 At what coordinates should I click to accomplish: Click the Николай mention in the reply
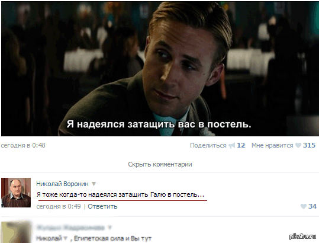coord(49,238)
